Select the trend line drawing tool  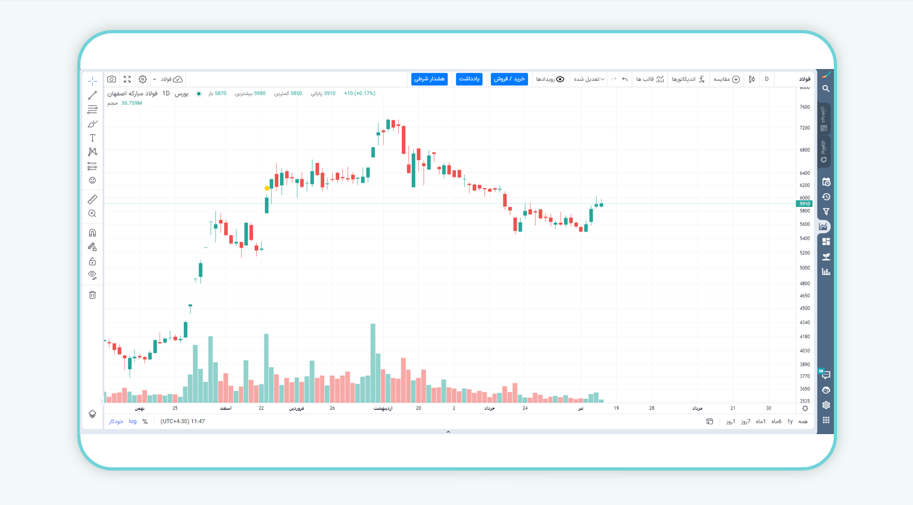click(92, 95)
